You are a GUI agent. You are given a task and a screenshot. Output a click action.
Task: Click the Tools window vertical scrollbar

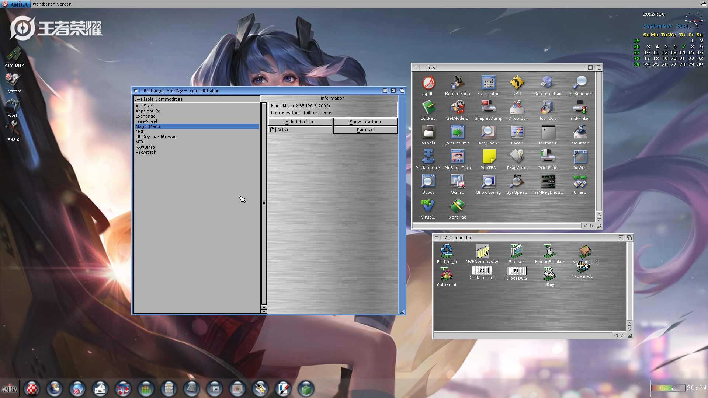(x=599, y=140)
